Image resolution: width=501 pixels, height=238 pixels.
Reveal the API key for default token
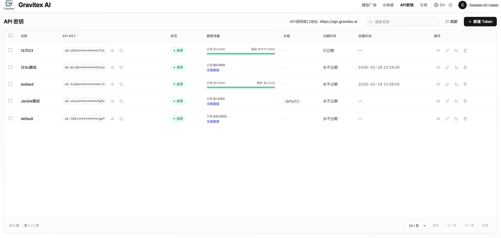pos(112,119)
